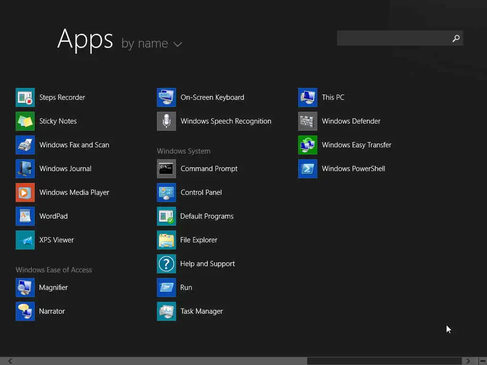Open the Control Panel icon

(166, 192)
